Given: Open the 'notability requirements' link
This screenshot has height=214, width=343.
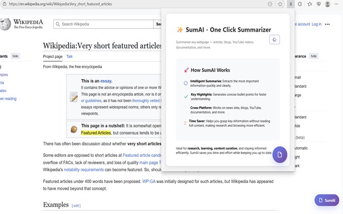Looking at the screenshot, I should tap(84, 170).
